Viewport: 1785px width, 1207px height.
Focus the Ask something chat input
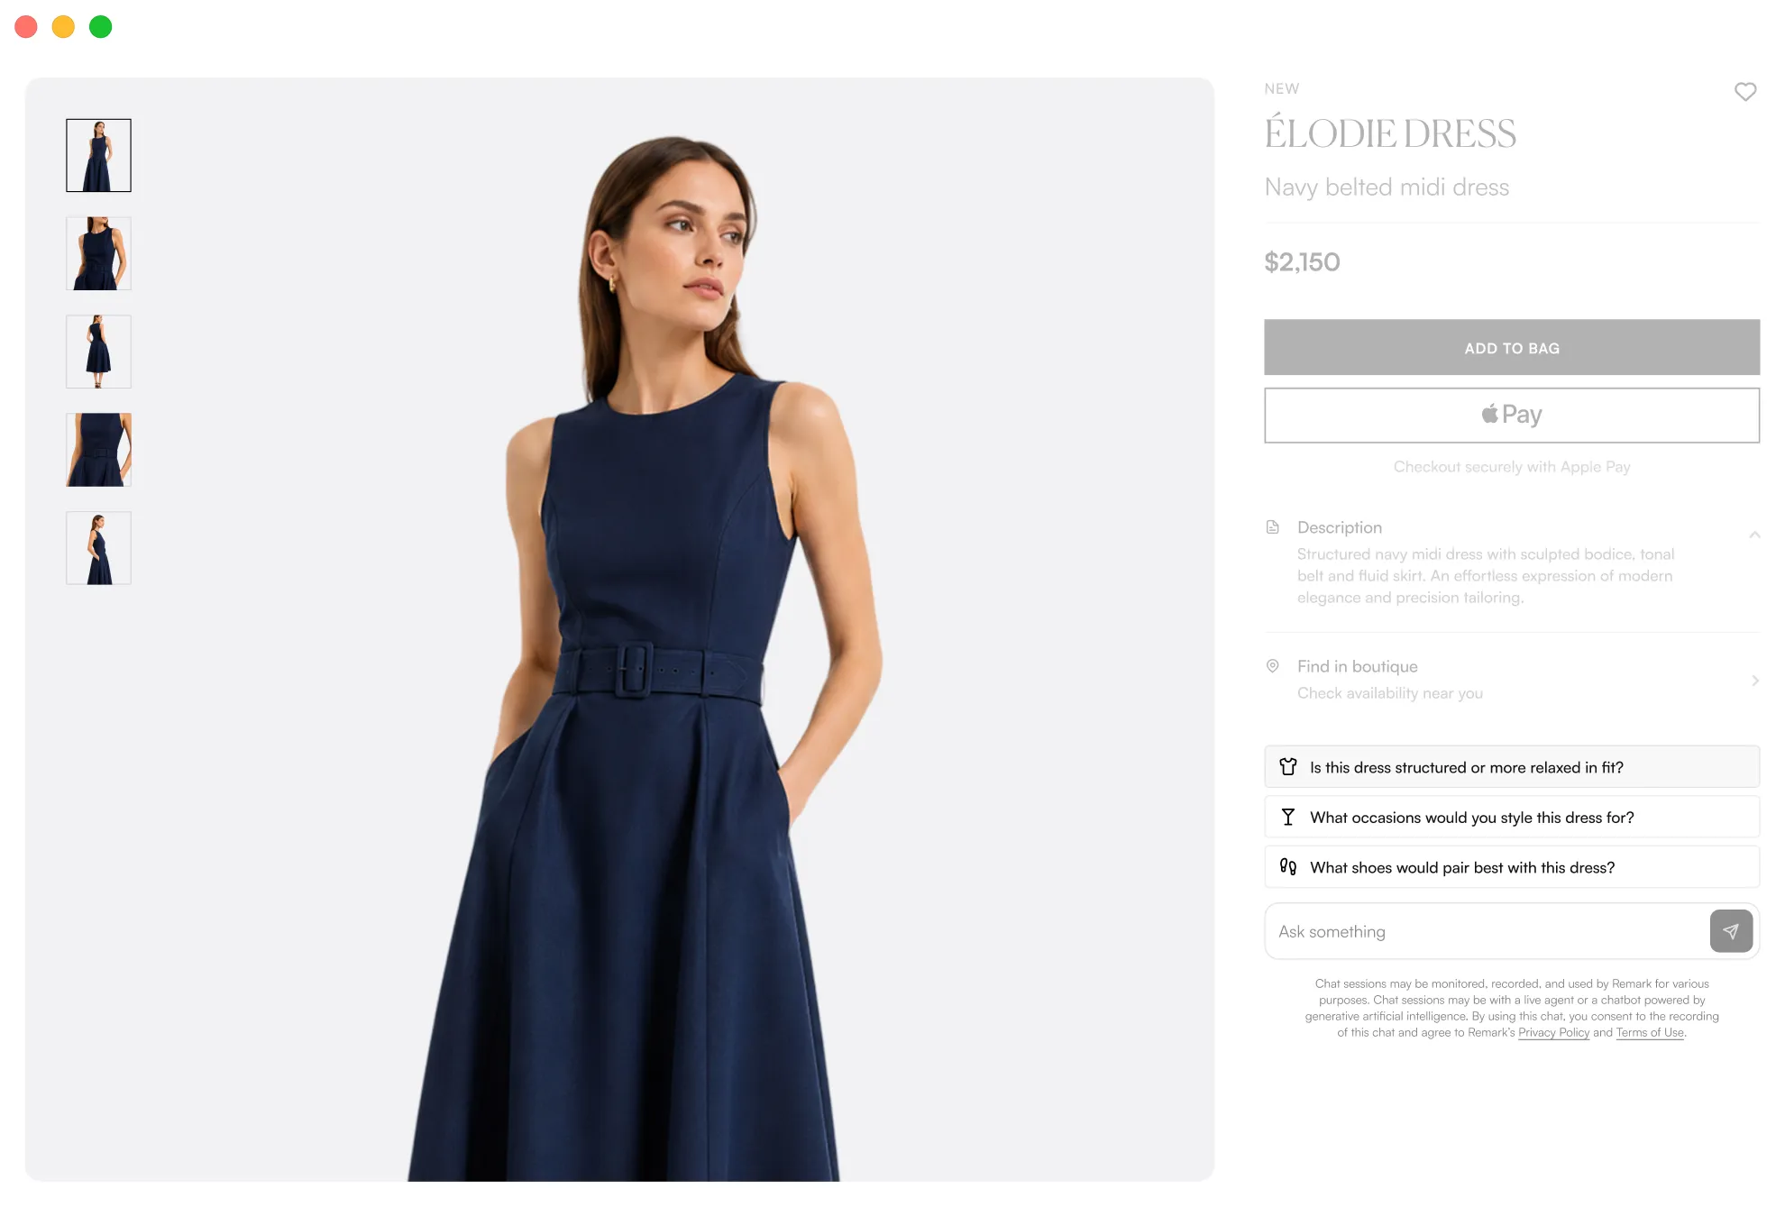click(x=1487, y=931)
